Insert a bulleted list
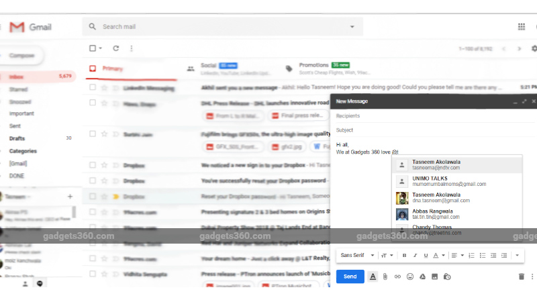The height and width of the screenshot is (302, 537). click(x=483, y=256)
